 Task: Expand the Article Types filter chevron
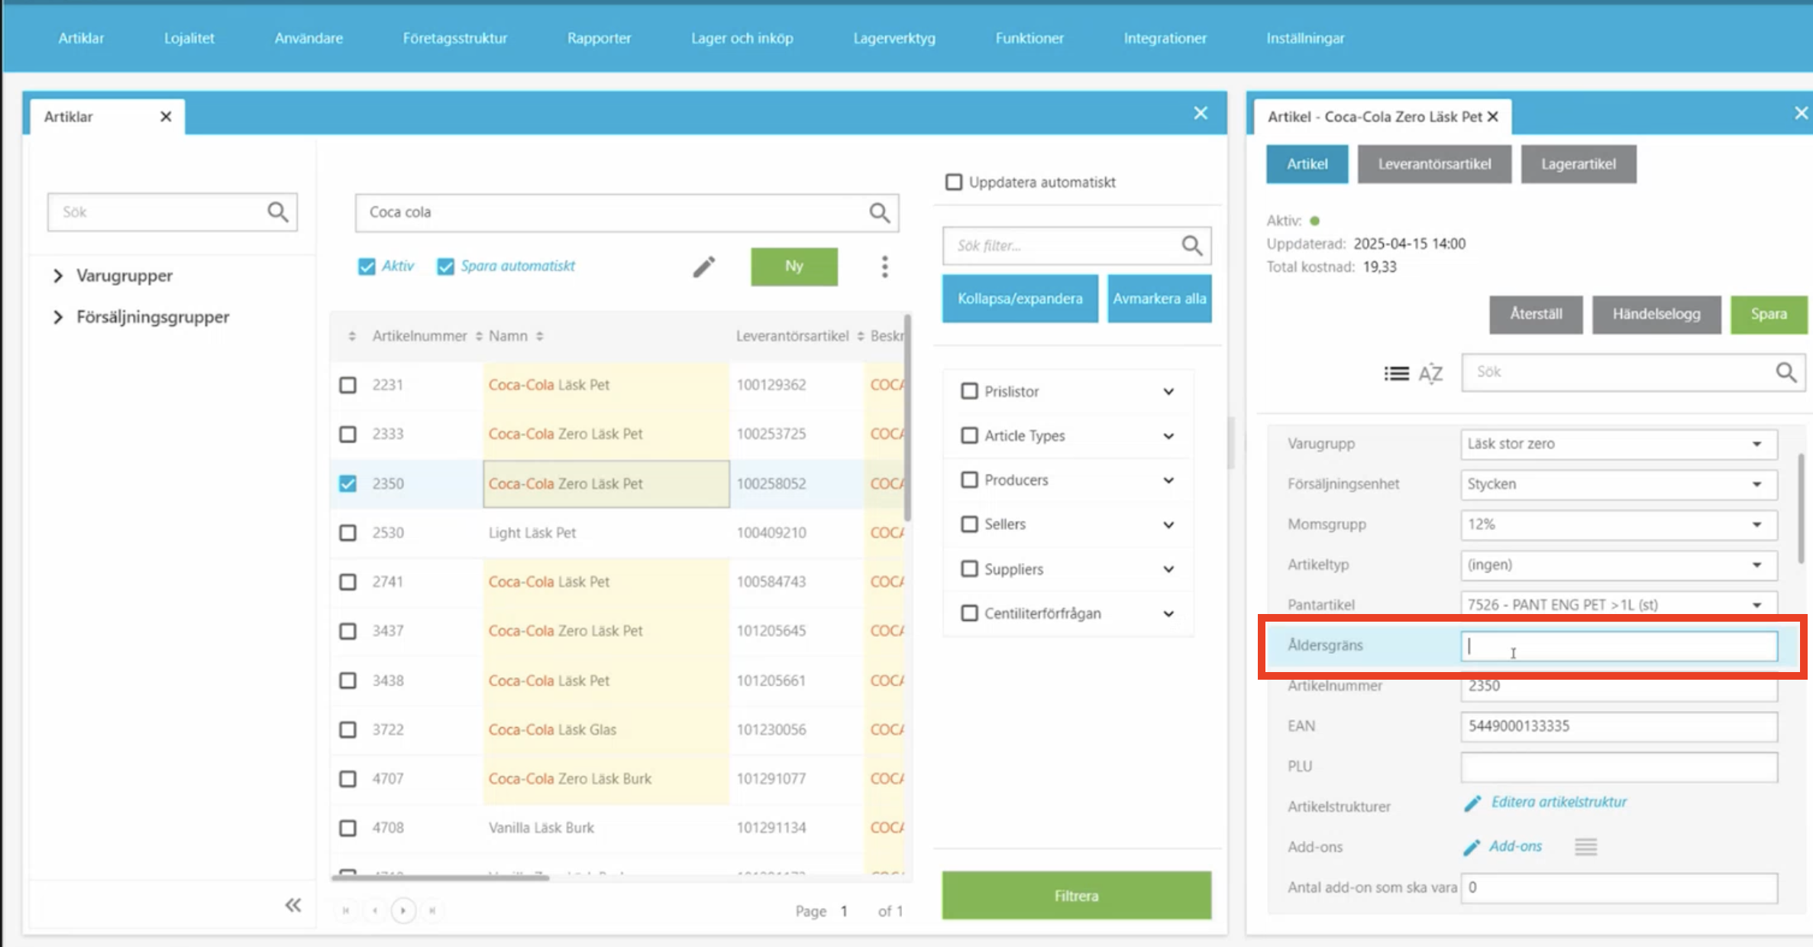click(1168, 436)
